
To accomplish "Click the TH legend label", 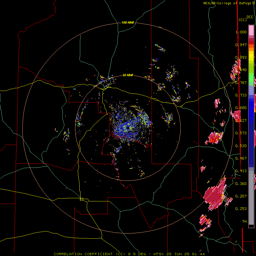I will tap(244, 222).
